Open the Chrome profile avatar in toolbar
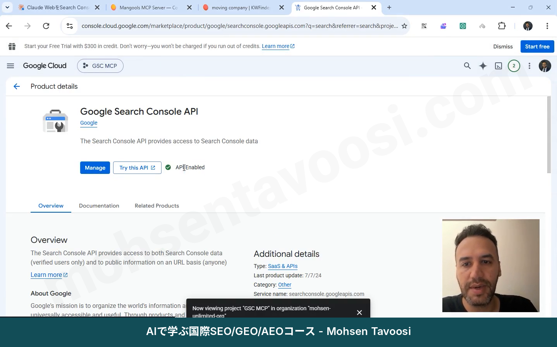Screen dimensions: 557x347 point(528,26)
